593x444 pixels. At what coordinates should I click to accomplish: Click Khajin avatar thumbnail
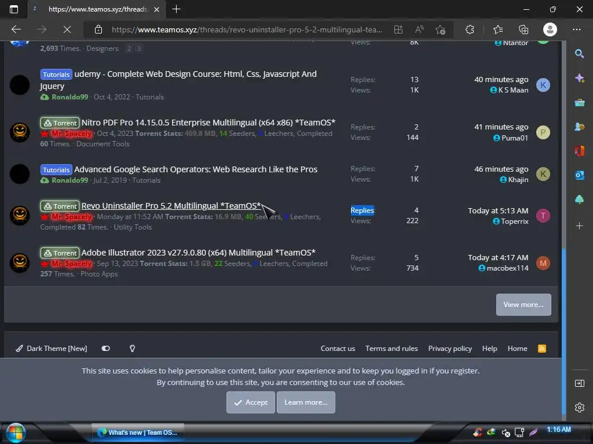pyautogui.click(x=543, y=174)
